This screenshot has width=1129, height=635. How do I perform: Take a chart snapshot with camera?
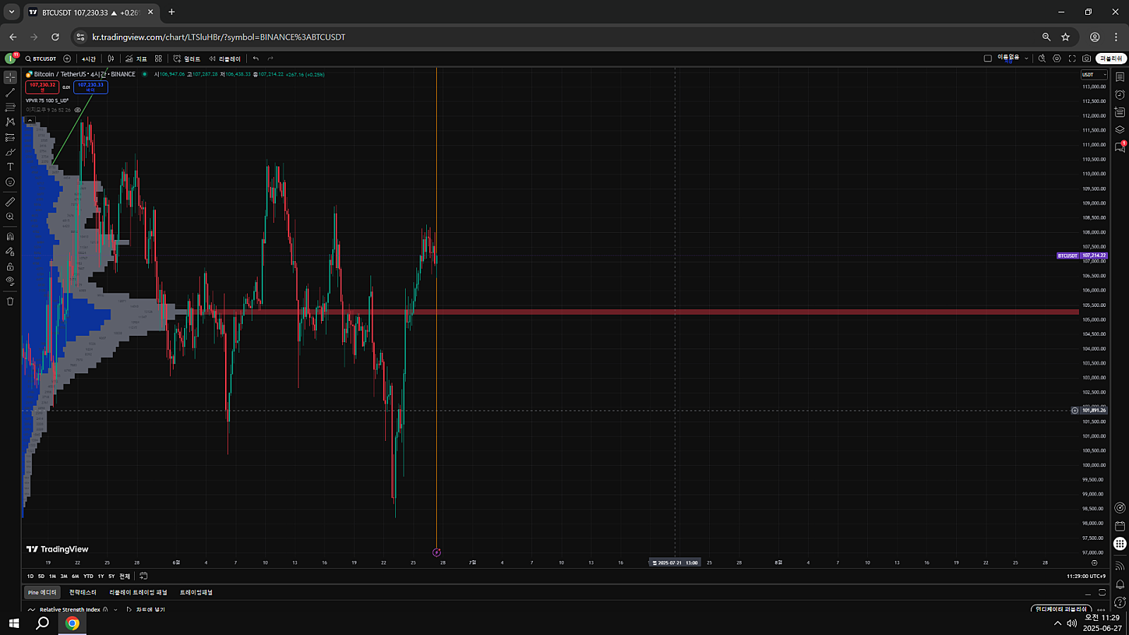[x=1087, y=59]
